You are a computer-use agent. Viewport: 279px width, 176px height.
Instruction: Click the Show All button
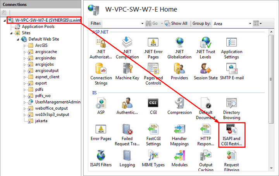[176, 23]
